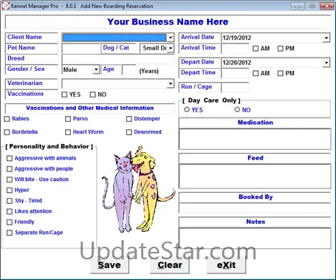Screen dimensions: 336x280
Task: Tick the Bordetella checkbox
Action: pyautogui.click(x=7, y=132)
